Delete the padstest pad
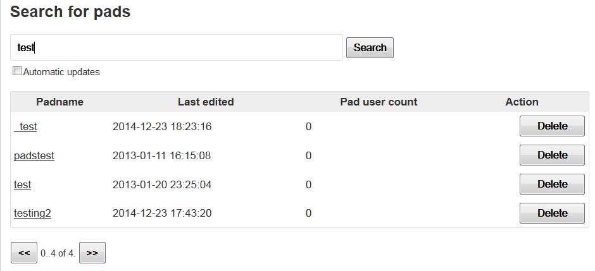This screenshot has width=595, height=271. [x=552, y=155]
